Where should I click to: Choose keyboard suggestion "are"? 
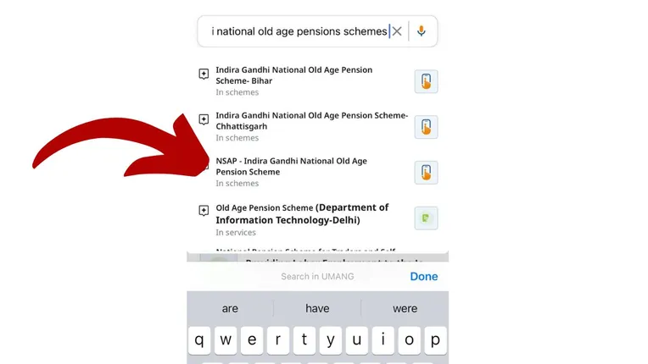pos(230,308)
